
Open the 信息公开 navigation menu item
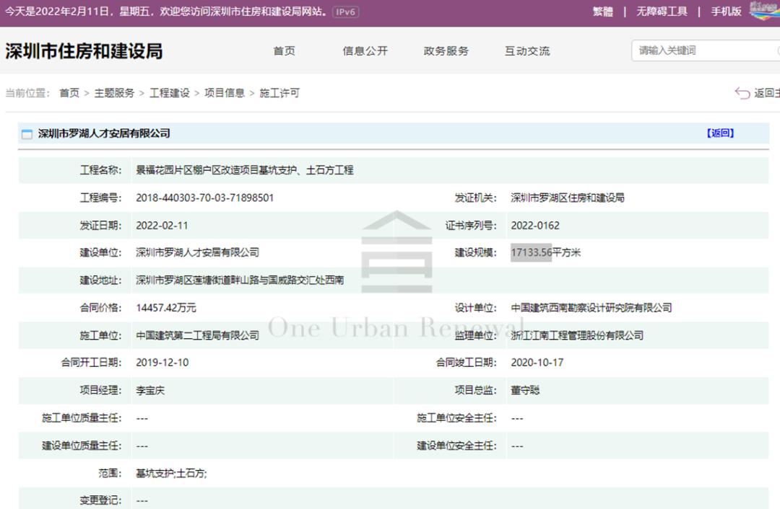[364, 50]
